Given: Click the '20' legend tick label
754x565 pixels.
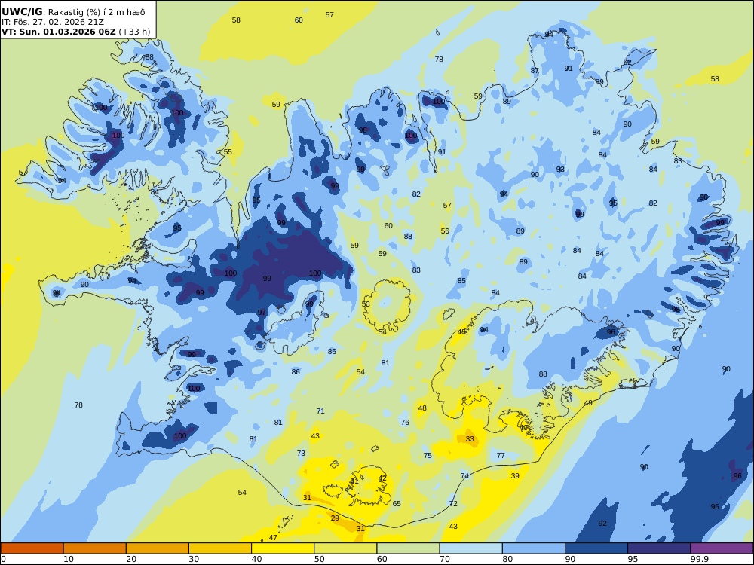Looking at the screenshot, I should [131, 559].
